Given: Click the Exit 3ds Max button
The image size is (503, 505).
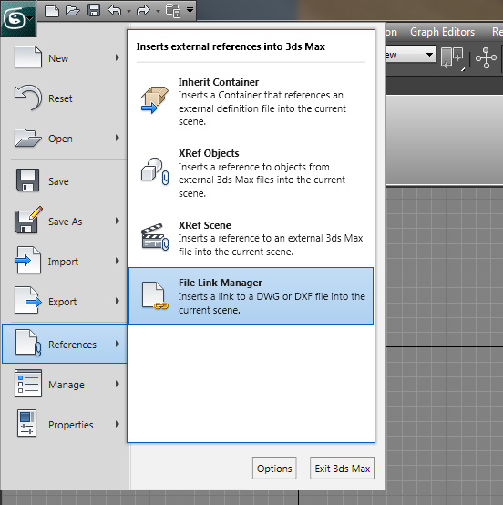Looking at the screenshot, I should pos(342,468).
